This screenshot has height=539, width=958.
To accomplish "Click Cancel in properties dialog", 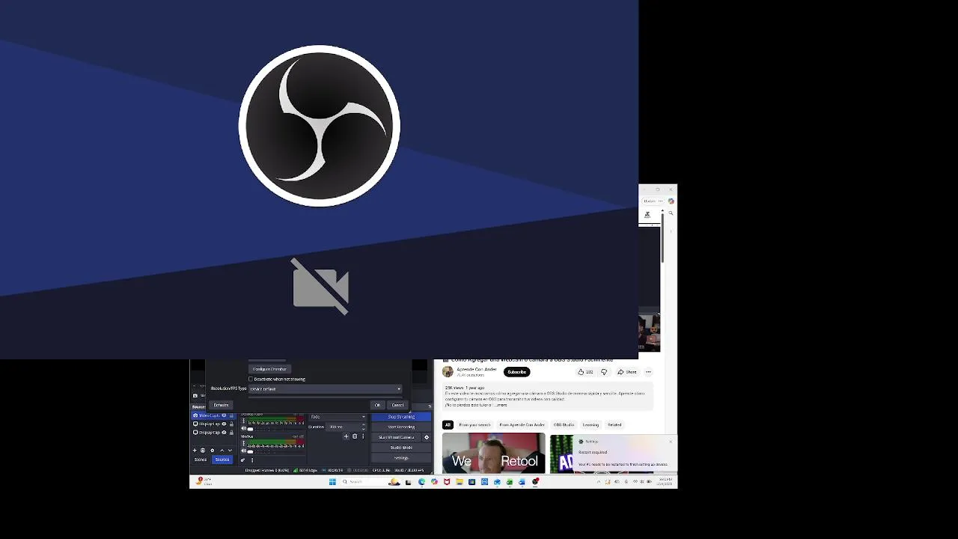I will coord(397,405).
